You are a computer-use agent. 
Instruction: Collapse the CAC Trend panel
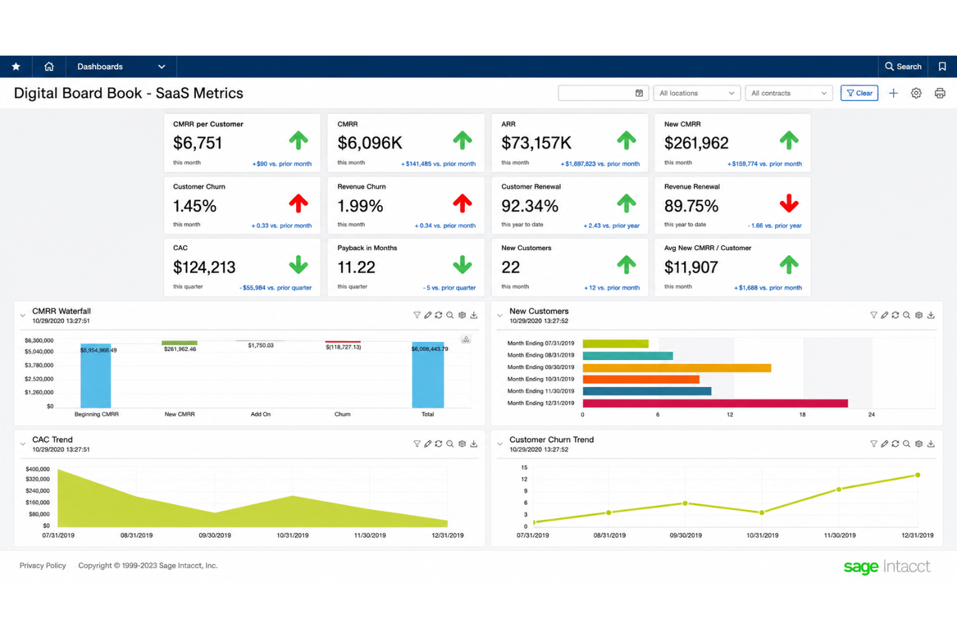tap(23, 444)
